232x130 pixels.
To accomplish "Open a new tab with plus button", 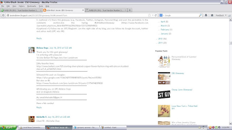I will click(130, 10).
